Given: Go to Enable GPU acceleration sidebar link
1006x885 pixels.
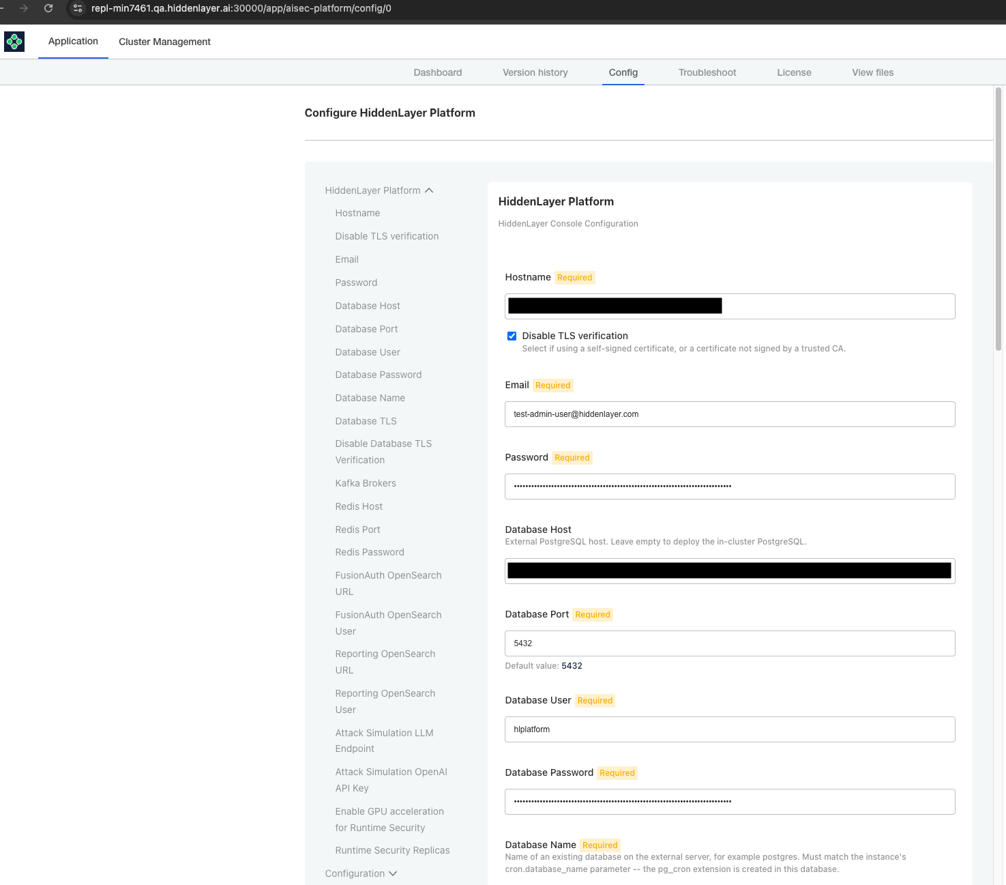Looking at the screenshot, I should [389, 819].
